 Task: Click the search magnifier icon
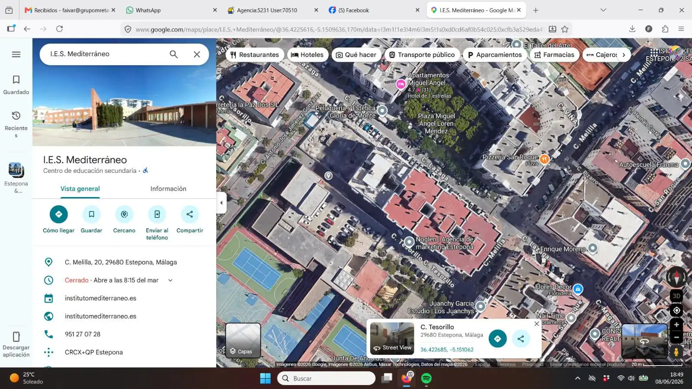[x=173, y=54]
